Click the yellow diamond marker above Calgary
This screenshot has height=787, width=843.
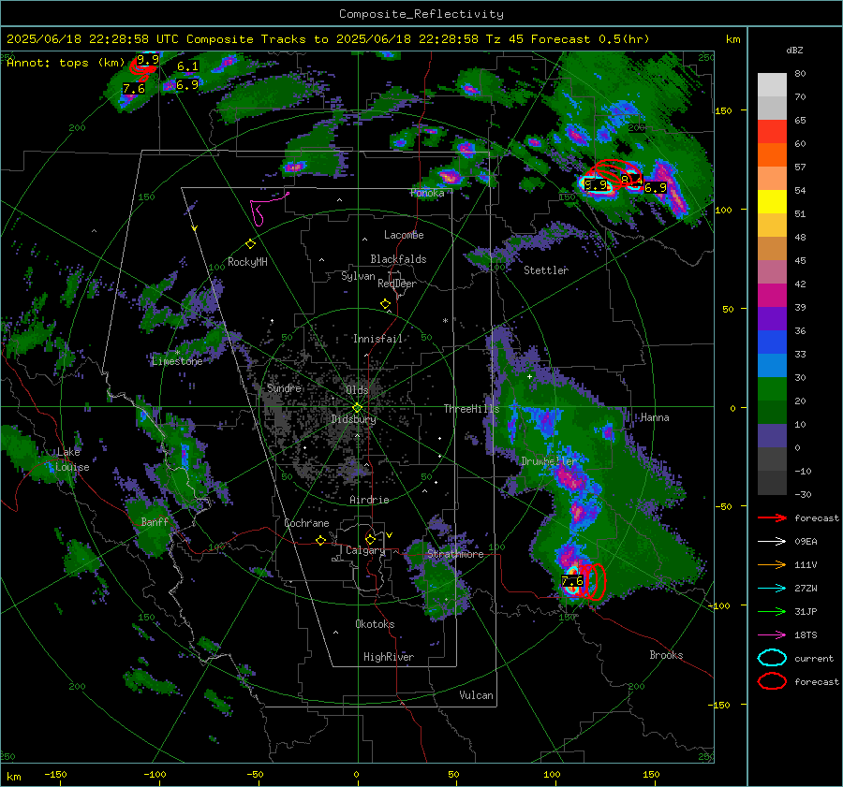370,539
